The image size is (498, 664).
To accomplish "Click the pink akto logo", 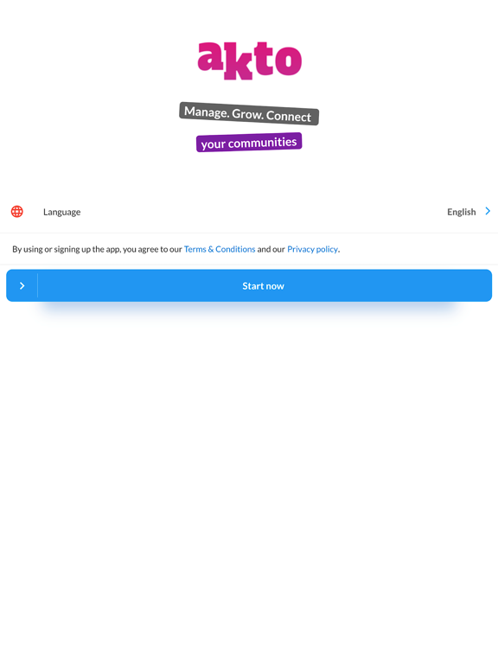I will [x=249, y=61].
